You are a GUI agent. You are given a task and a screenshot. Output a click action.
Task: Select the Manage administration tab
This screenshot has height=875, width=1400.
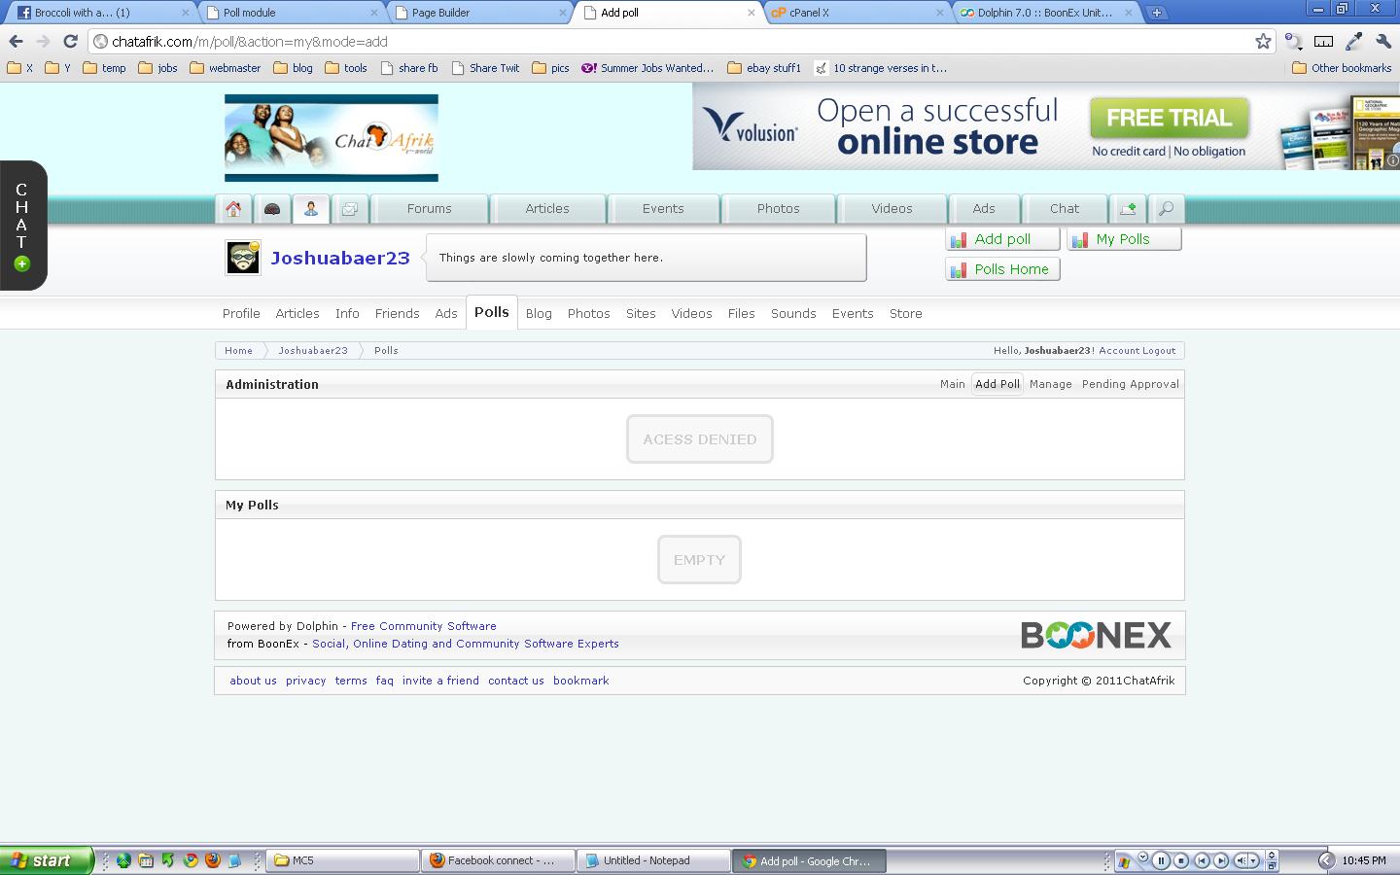[1051, 384]
